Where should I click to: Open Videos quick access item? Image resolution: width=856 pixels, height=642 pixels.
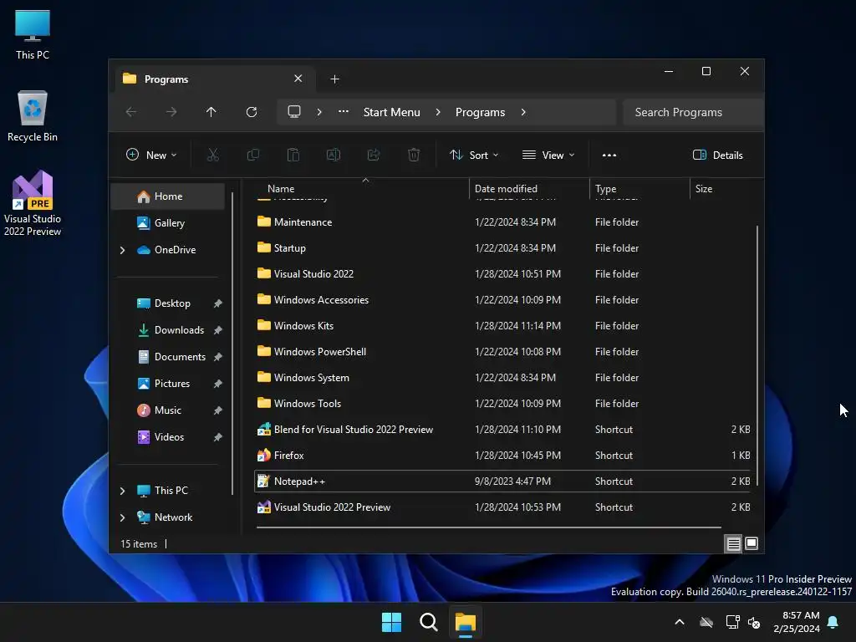pos(168,437)
